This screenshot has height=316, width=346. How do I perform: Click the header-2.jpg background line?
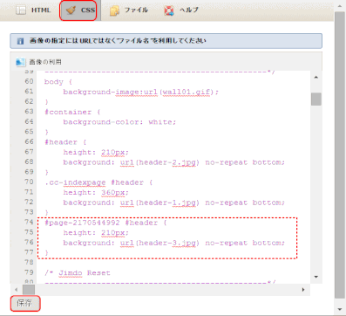tap(173, 162)
